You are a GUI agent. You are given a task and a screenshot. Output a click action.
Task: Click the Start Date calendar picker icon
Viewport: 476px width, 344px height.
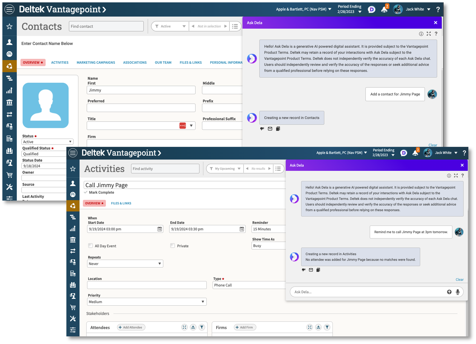(160, 229)
